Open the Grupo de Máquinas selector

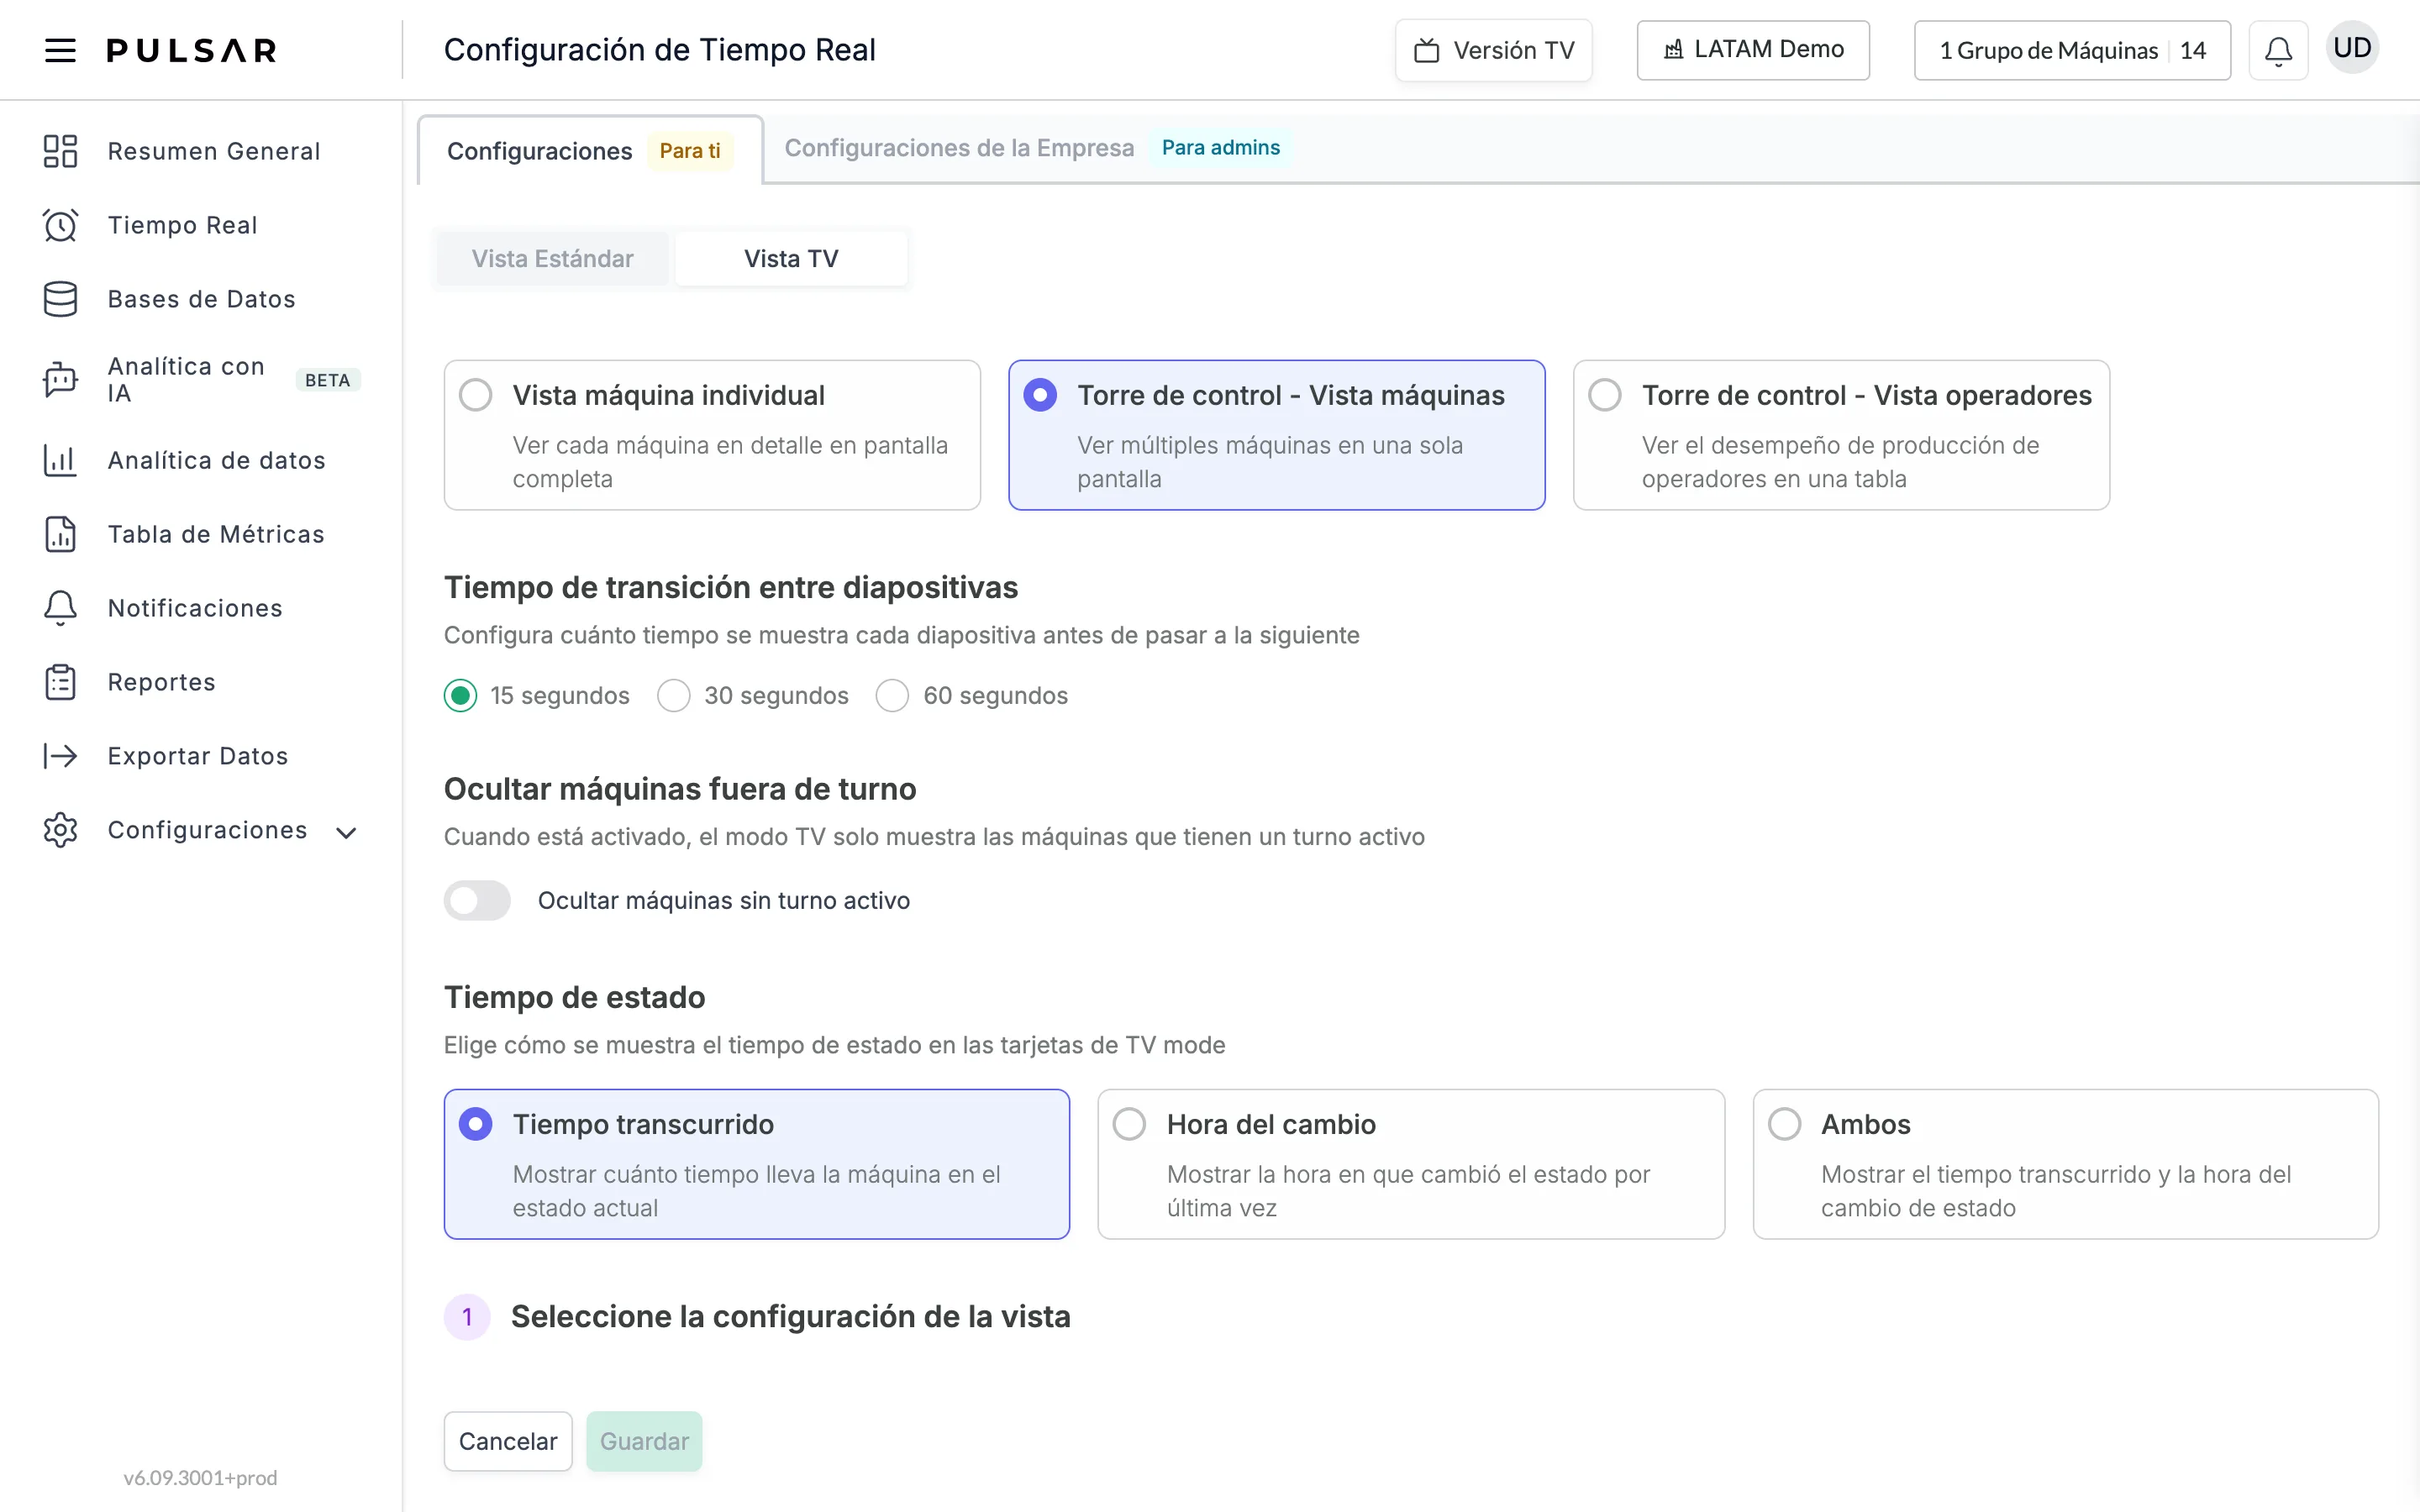coord(2072,50)
